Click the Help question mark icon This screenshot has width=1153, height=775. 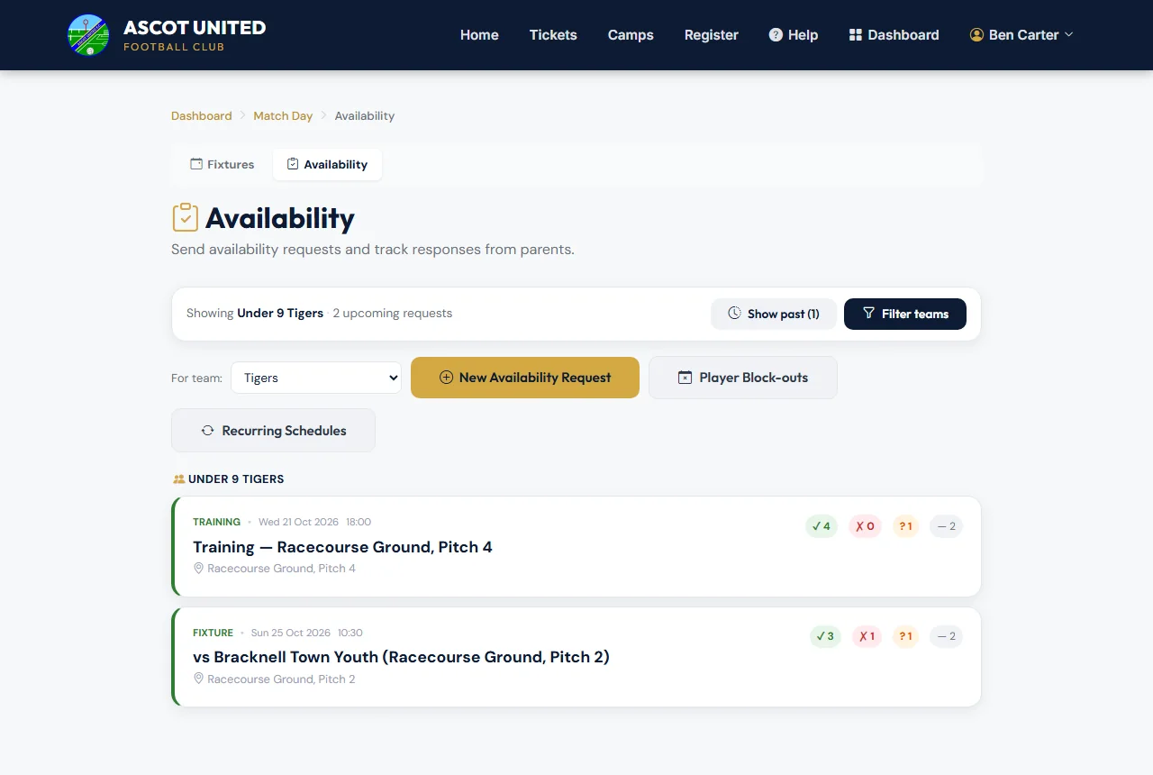click(x=776, y=35)
